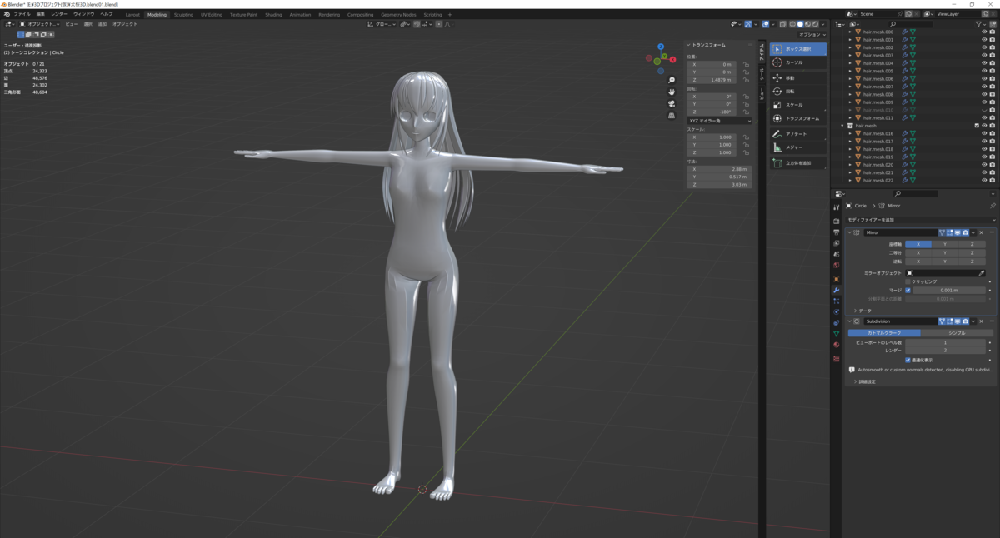The height and width of the screenshot is (538, 1000).
Task: Switch to the Sculpting workspace tab
Action: click(183, 14)
